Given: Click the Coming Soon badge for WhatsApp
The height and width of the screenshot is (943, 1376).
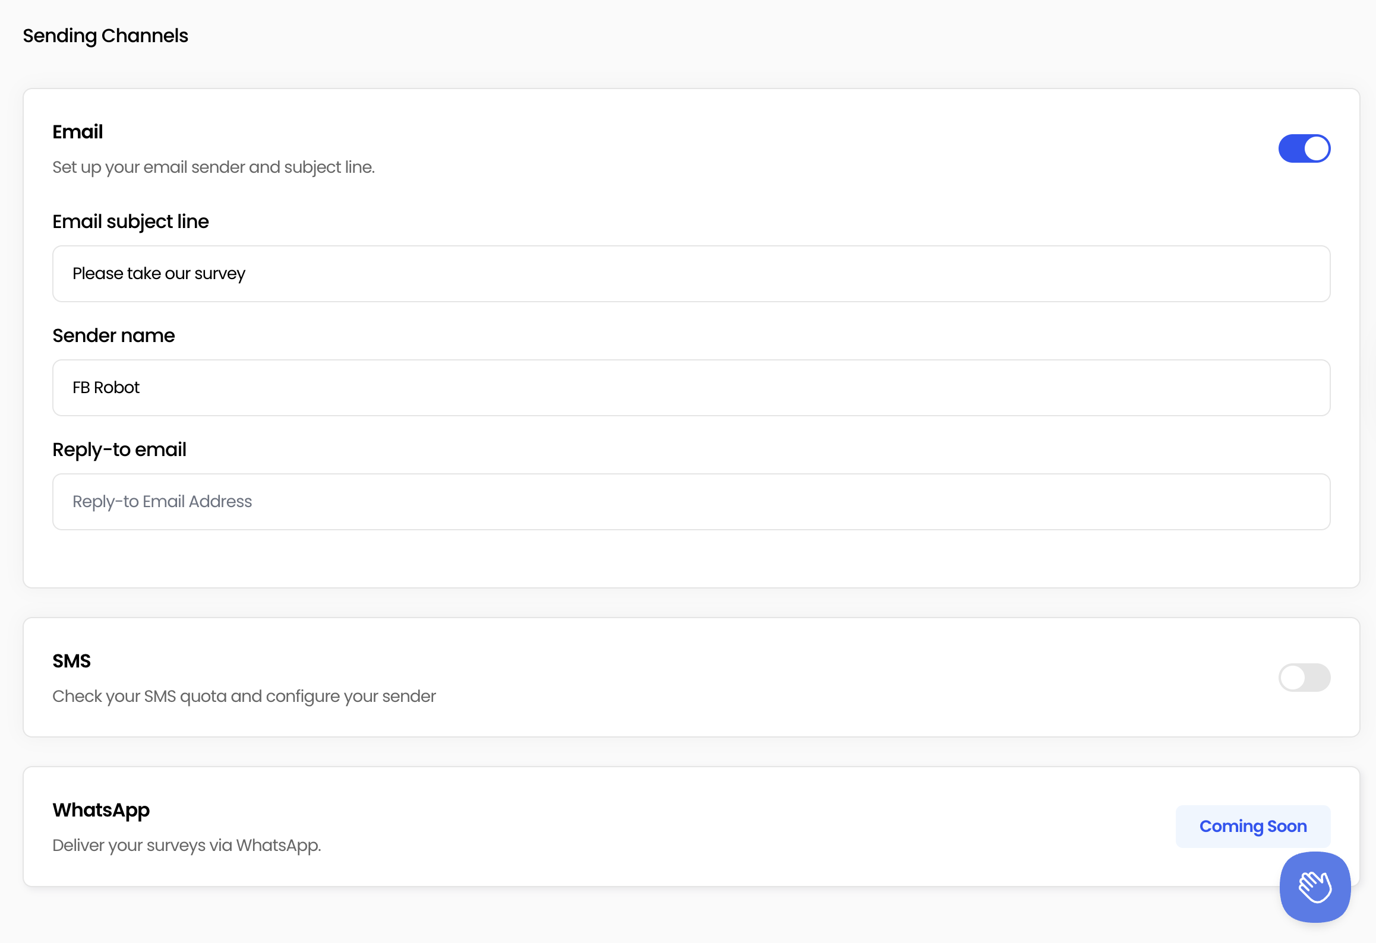Looking at the screenshot, I should pyautogui.click(x=1252, y=826).
